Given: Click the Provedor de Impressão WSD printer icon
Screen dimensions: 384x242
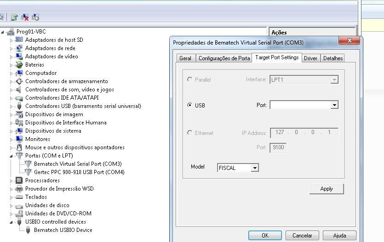Looking at the screenshot, I should (19, 189).
